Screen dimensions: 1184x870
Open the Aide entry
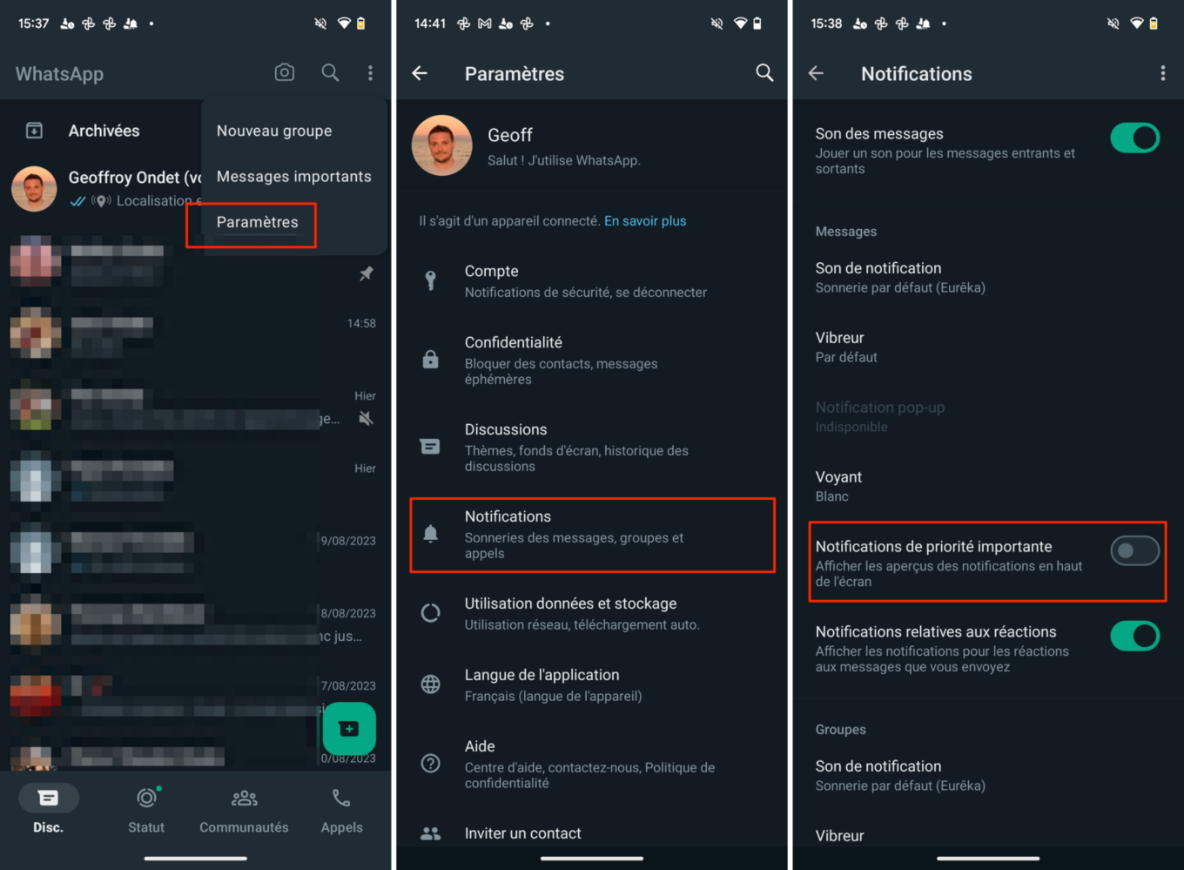click(x=592, y=764)
